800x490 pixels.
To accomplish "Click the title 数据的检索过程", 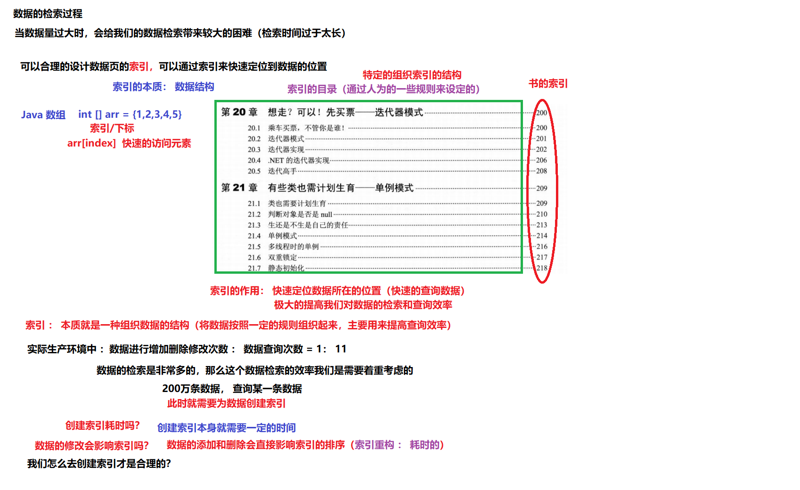I will click(47, 14).
